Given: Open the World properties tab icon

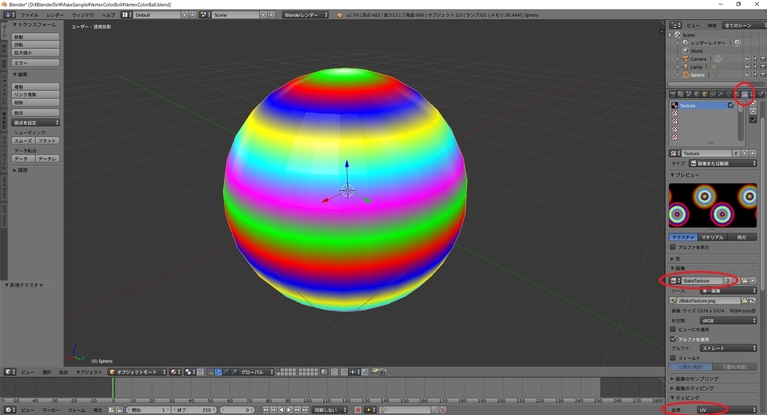Looking at the screenshot, I should (x=697, y=93).
